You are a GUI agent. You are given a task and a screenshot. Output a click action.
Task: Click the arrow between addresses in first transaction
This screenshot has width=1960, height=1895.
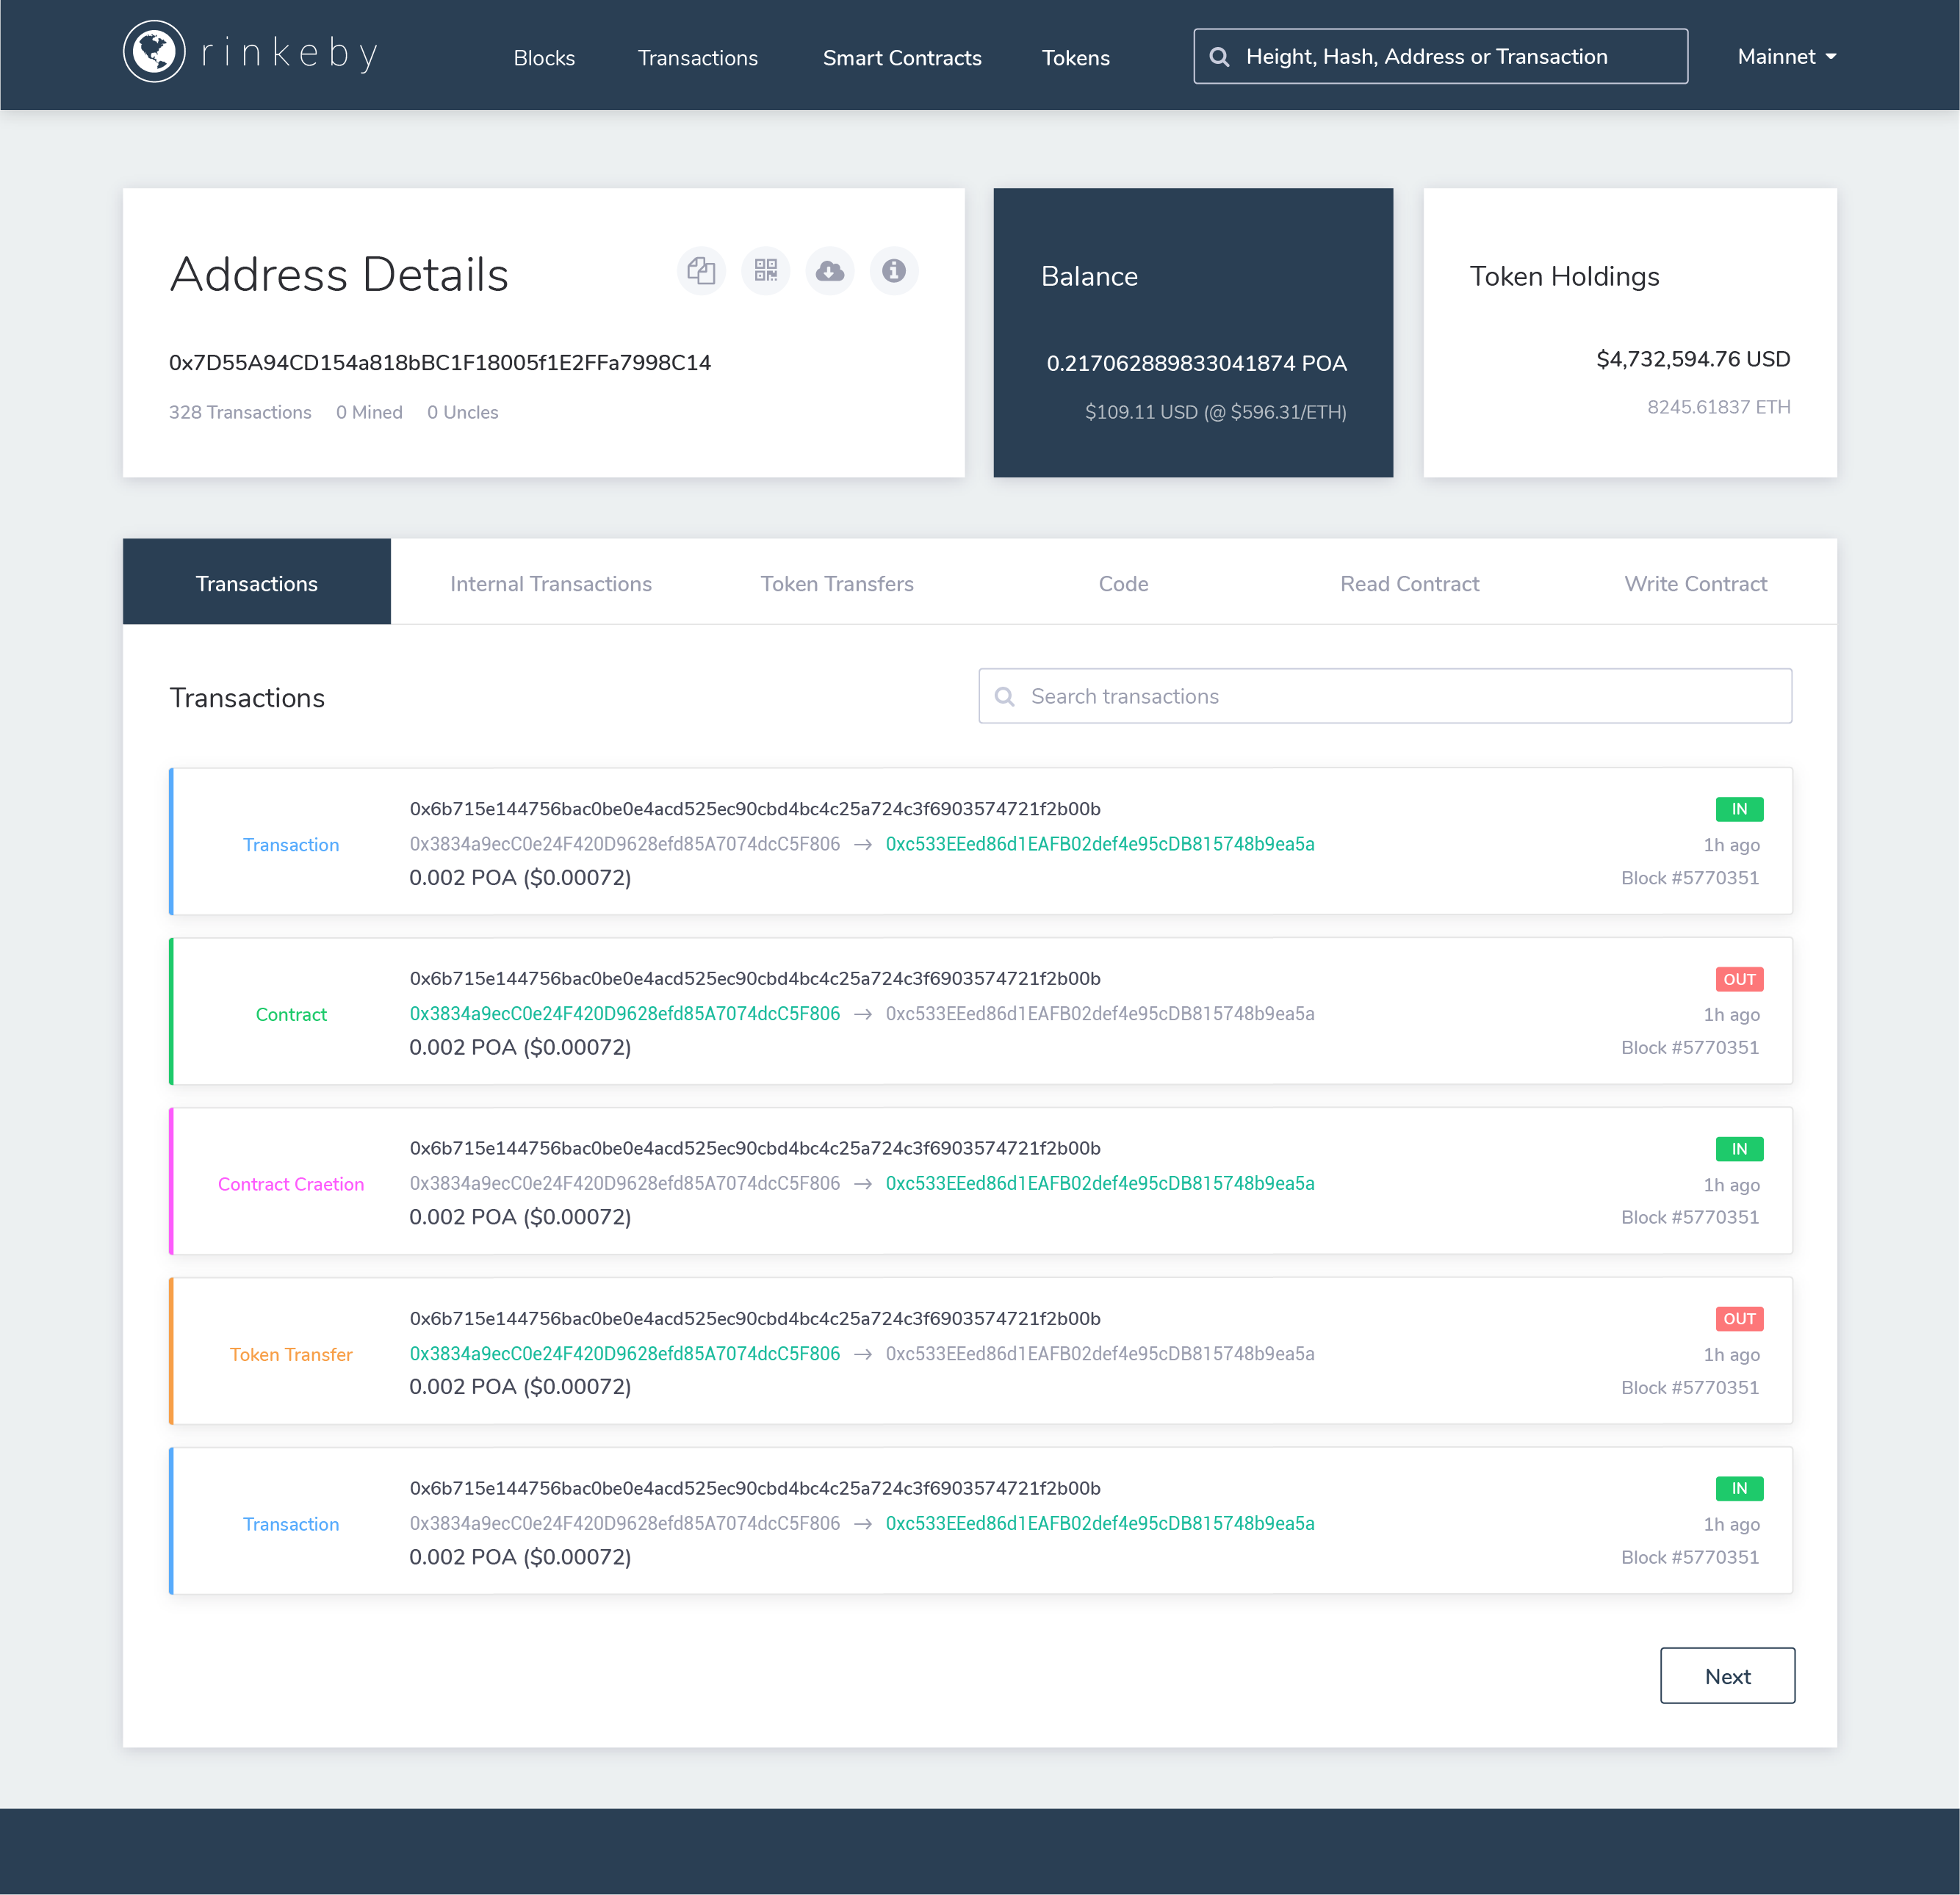click(x=862, y=845)
